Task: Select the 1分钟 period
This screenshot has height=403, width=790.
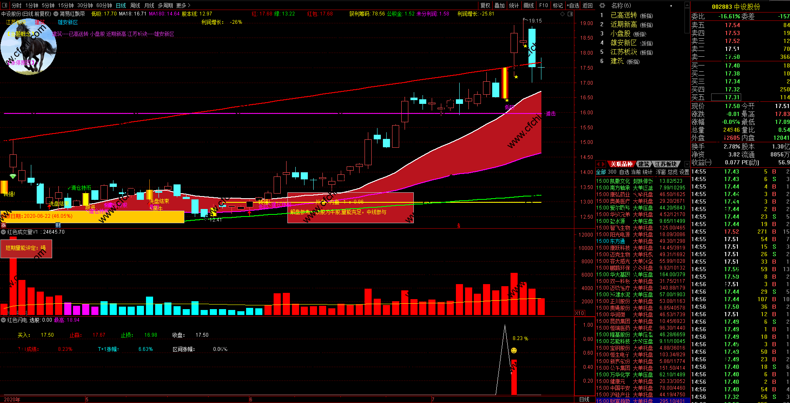Action: tap(32, 5)
